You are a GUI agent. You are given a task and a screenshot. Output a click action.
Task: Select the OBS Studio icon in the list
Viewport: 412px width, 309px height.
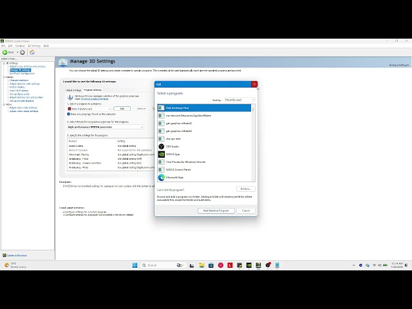pos(162,146)
